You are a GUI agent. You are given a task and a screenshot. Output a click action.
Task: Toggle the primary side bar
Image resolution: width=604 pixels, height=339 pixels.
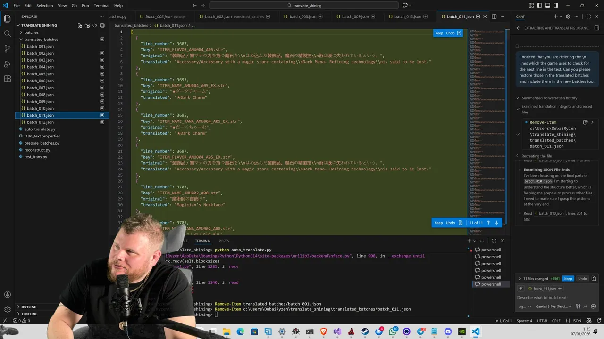[x=538, y=6]
